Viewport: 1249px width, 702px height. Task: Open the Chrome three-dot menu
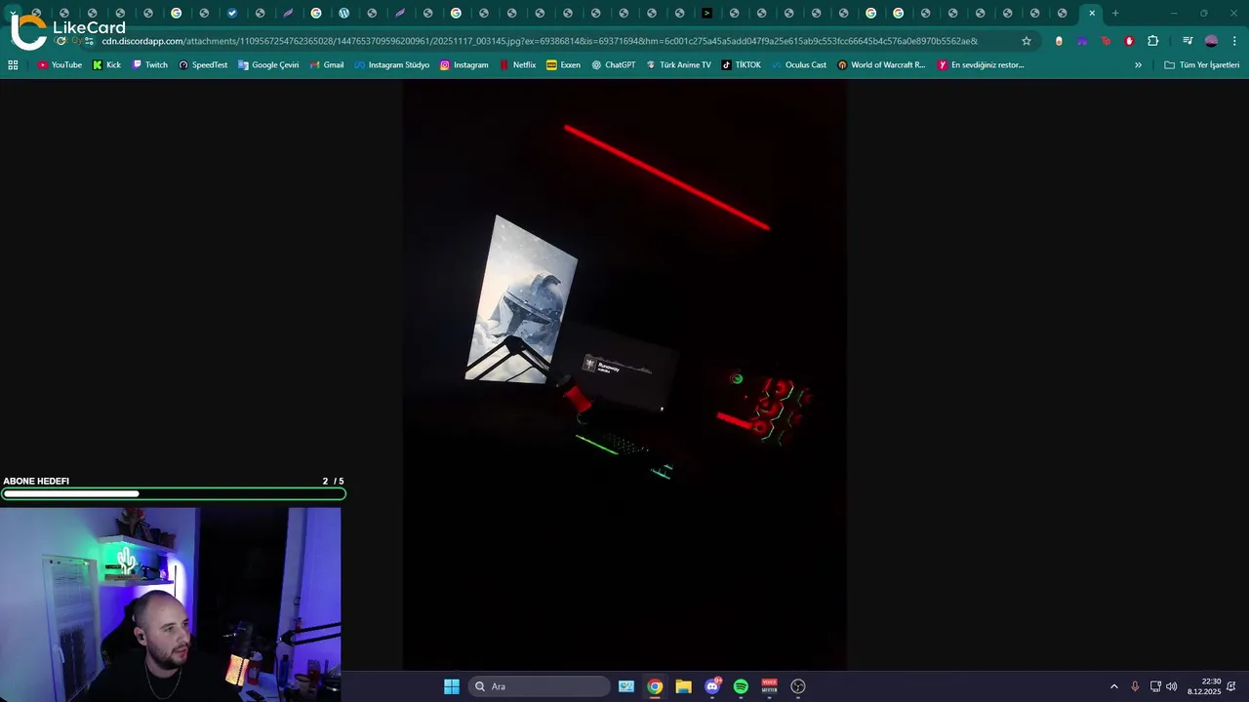point(1234,41)
